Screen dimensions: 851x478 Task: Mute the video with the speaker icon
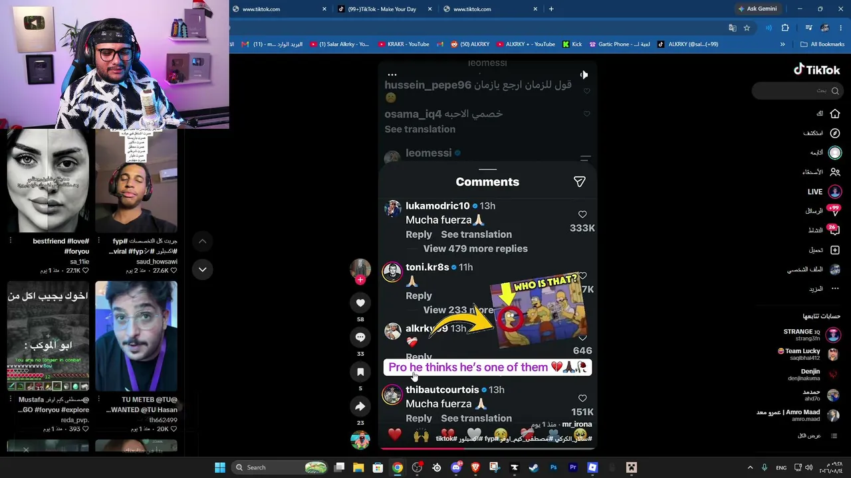tap(584, 75)
